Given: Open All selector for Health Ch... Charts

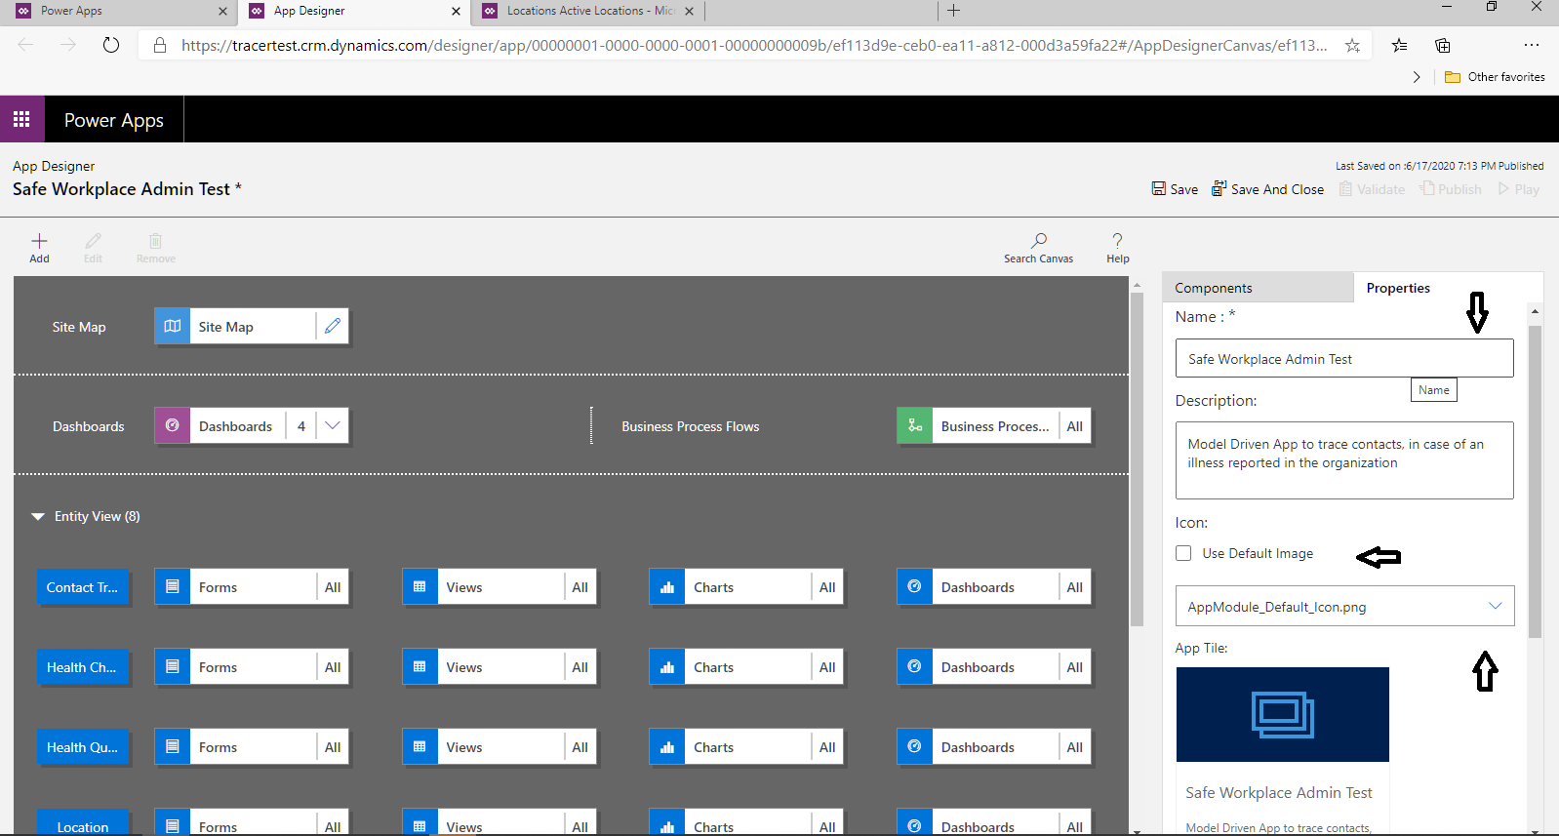Looking at the screenshot, I should click(x=827, y=666).
